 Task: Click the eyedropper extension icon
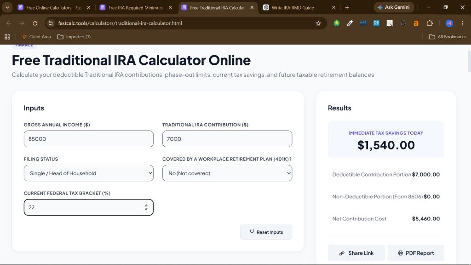(x=350, y=23)
